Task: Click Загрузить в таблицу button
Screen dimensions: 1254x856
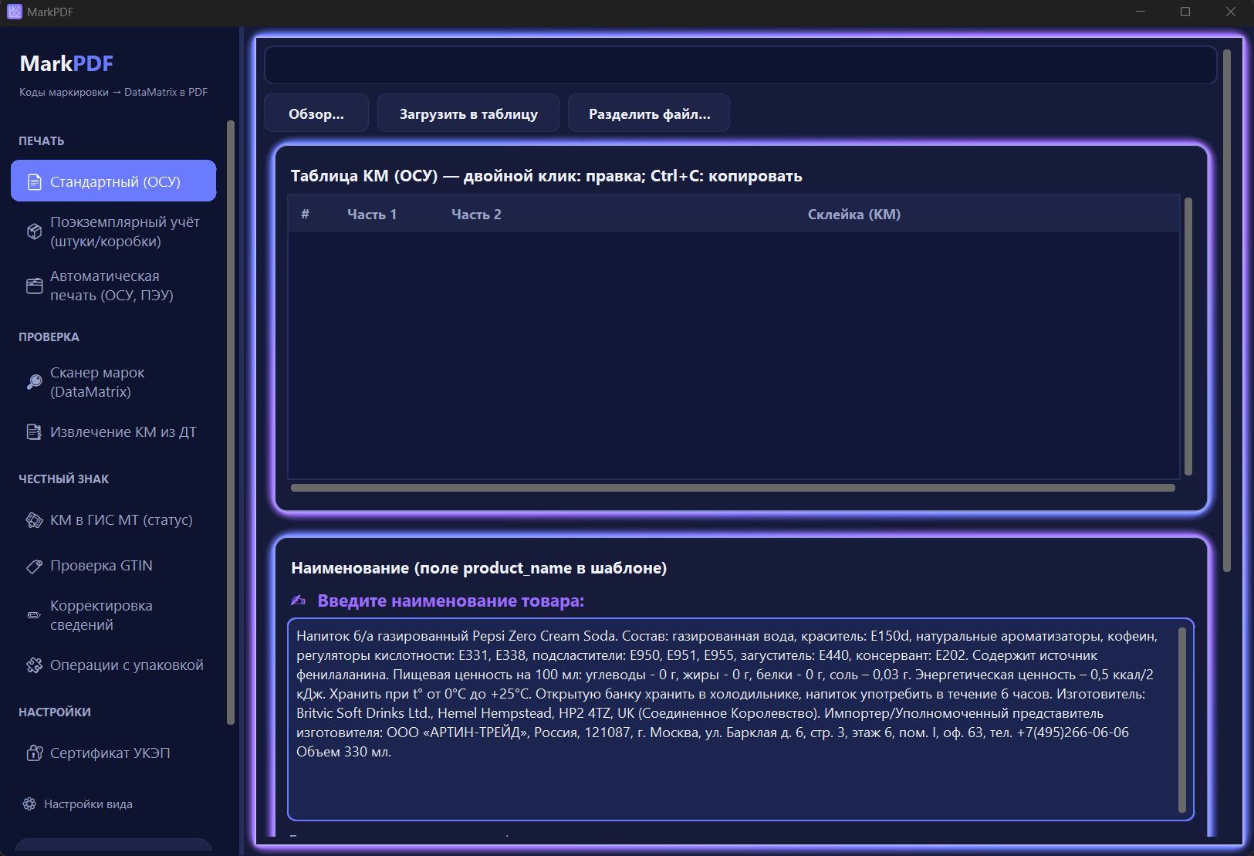Action: (468, 113)
